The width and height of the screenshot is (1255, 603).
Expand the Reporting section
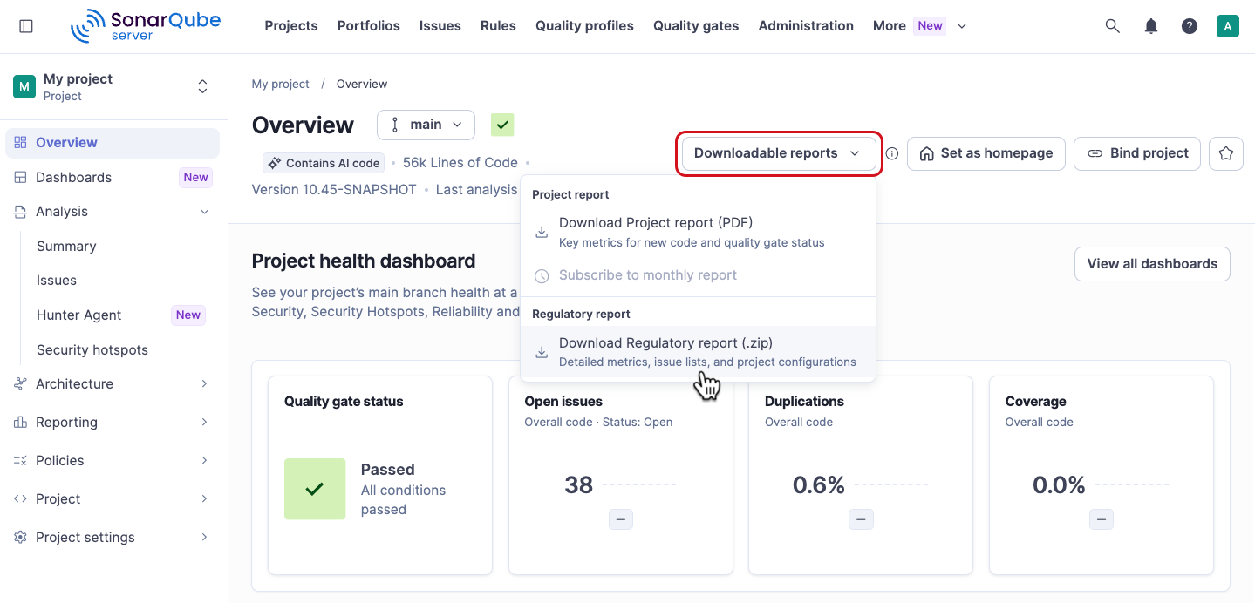tap(205, 423)
